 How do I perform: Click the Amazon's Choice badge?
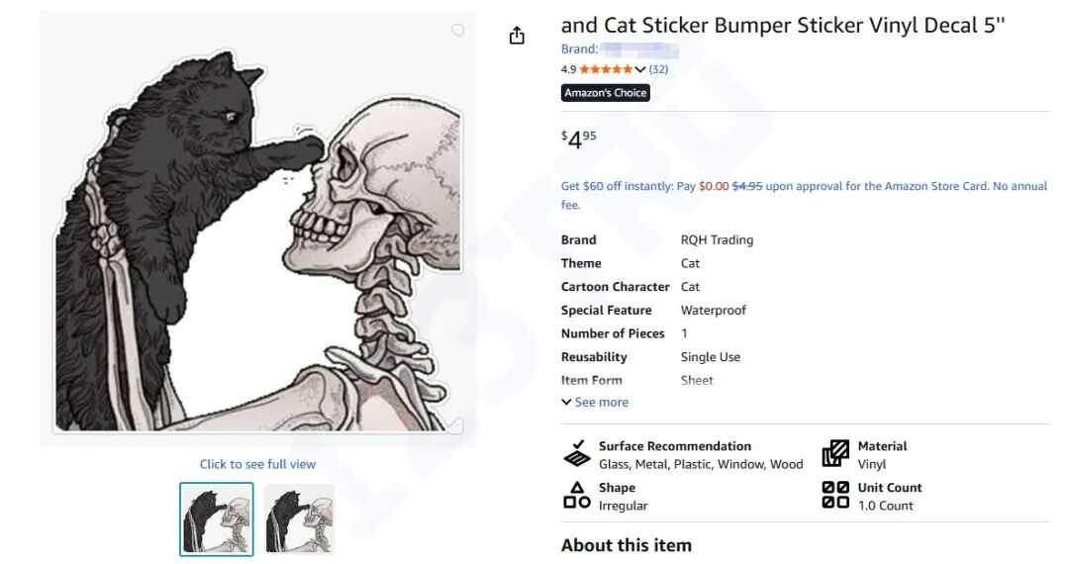click(x=605, y=93)
